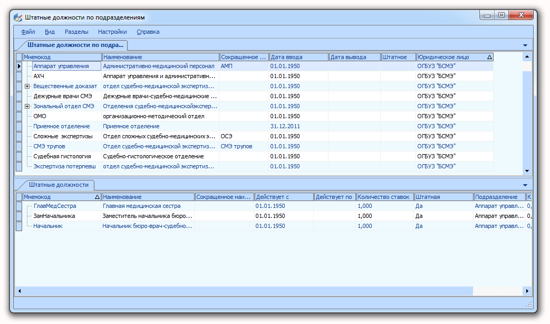This screenshot has height=324, width=550.
Task: Tick the row checkbox for Начальник position
Action: click(19, 226)
